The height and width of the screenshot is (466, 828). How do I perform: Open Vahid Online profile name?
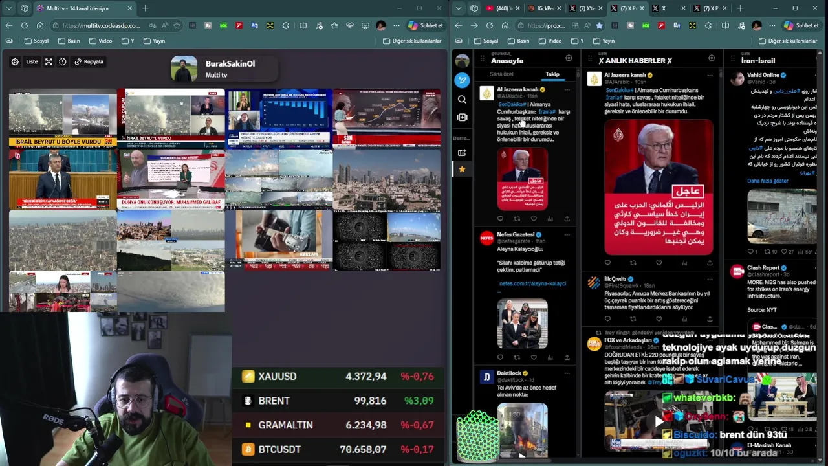pos(763,75)
